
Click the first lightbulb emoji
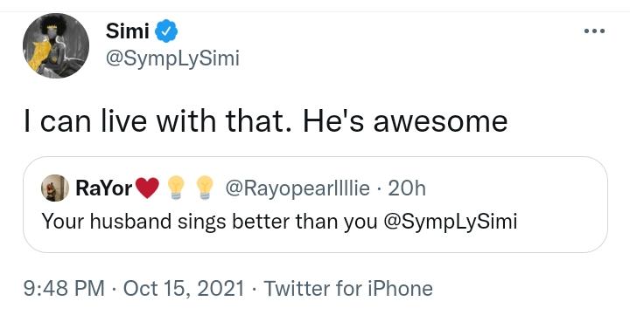[176, 188]
